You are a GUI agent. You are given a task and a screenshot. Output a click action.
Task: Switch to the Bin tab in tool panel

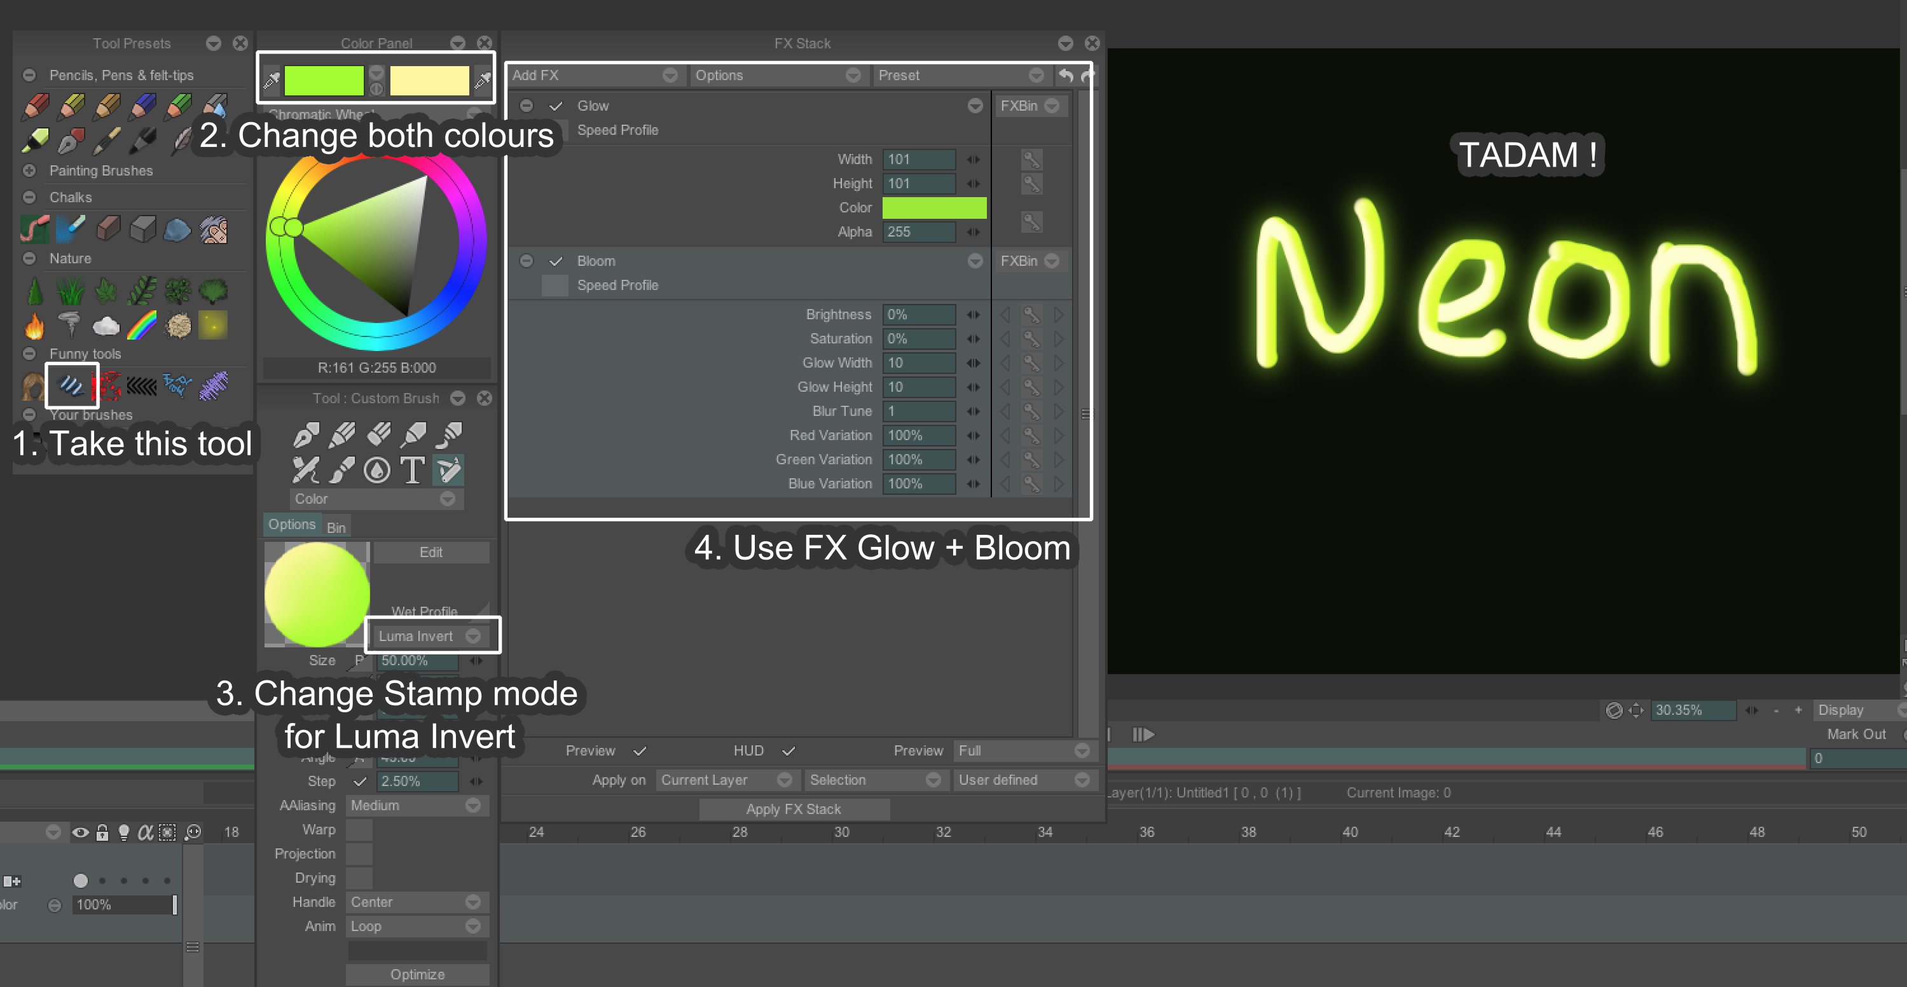[x=336, y=528]
